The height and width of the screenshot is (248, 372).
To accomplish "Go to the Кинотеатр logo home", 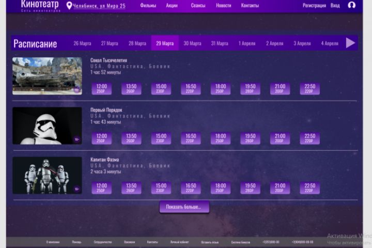I will [40, 5].
